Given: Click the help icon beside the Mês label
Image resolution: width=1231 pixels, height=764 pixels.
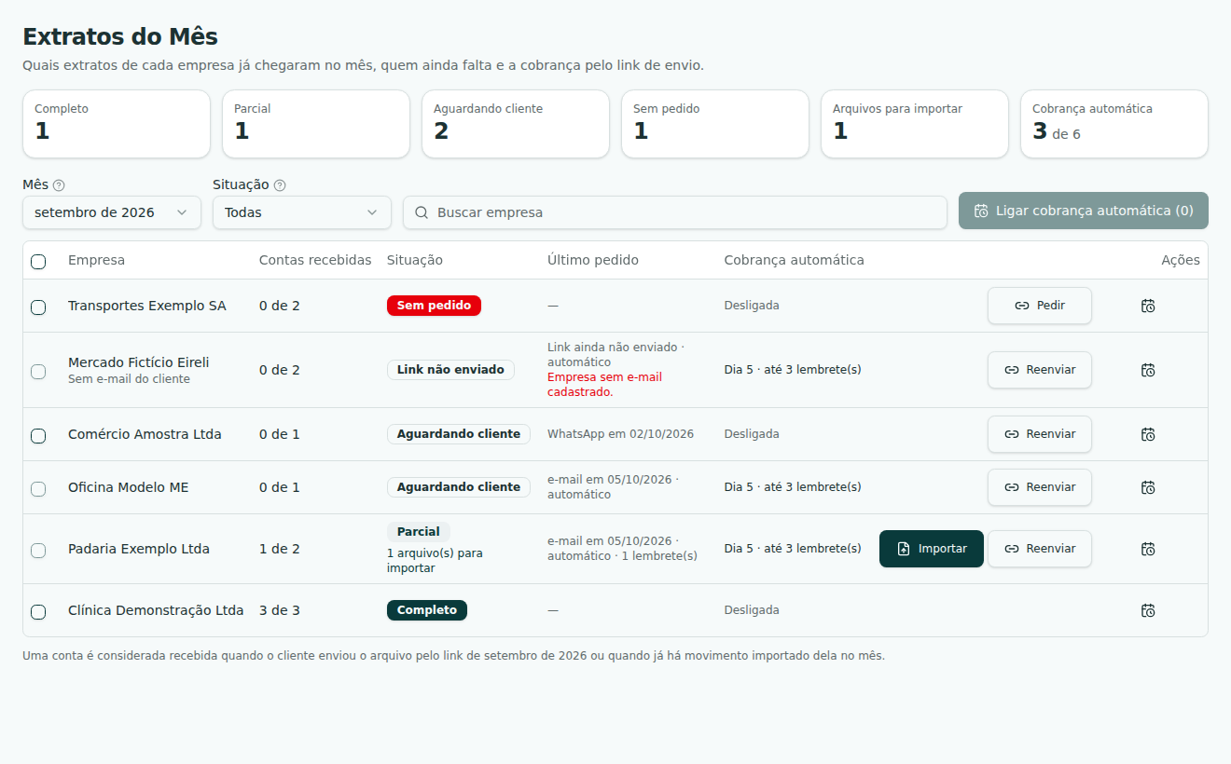Looking at the screenshot, I should point(59,185).
